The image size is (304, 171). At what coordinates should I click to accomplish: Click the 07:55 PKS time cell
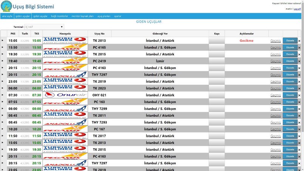13,102
